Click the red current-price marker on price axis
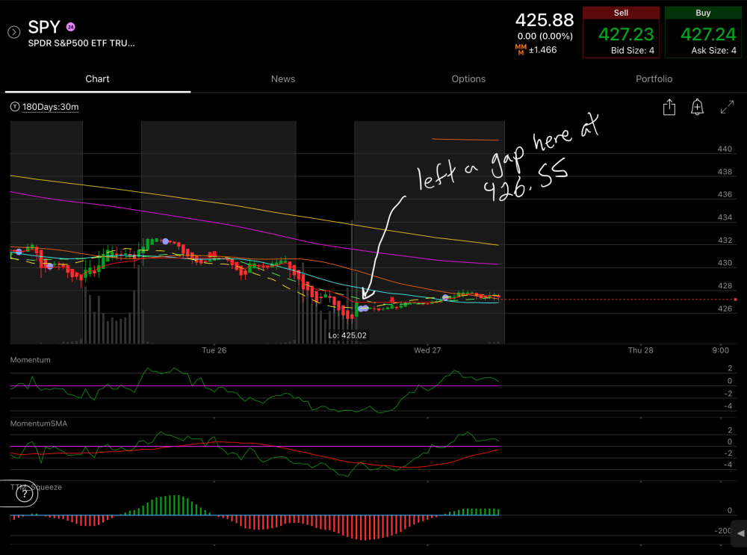Viewport: 747px width, 555px height. (736, 300)
